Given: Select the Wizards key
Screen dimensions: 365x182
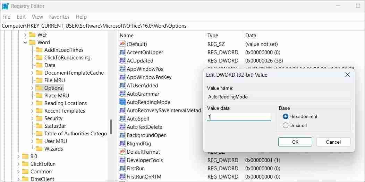Looking at the screenshot, I should 53,149.
